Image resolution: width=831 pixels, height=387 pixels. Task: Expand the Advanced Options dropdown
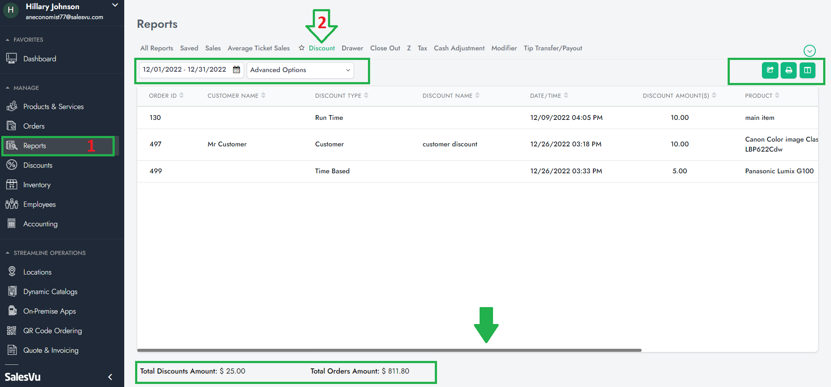click(x=300, y=70)
